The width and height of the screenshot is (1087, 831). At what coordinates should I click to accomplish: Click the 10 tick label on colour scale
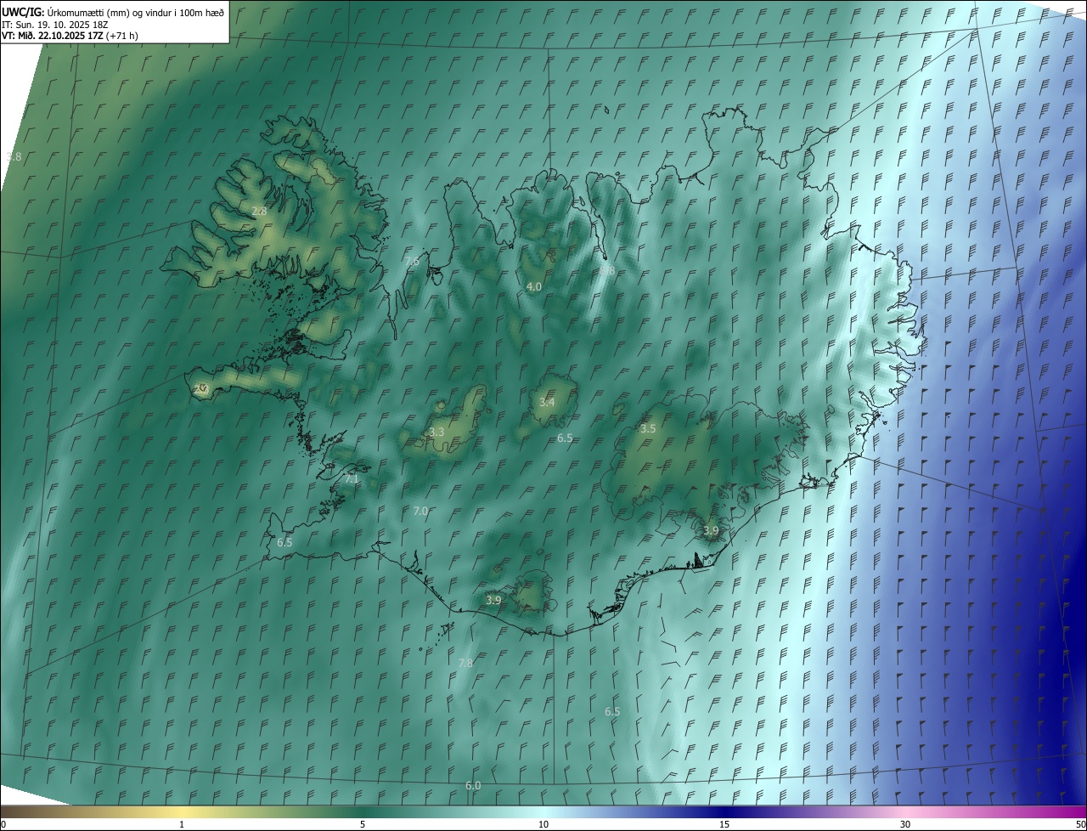(543, 825)
